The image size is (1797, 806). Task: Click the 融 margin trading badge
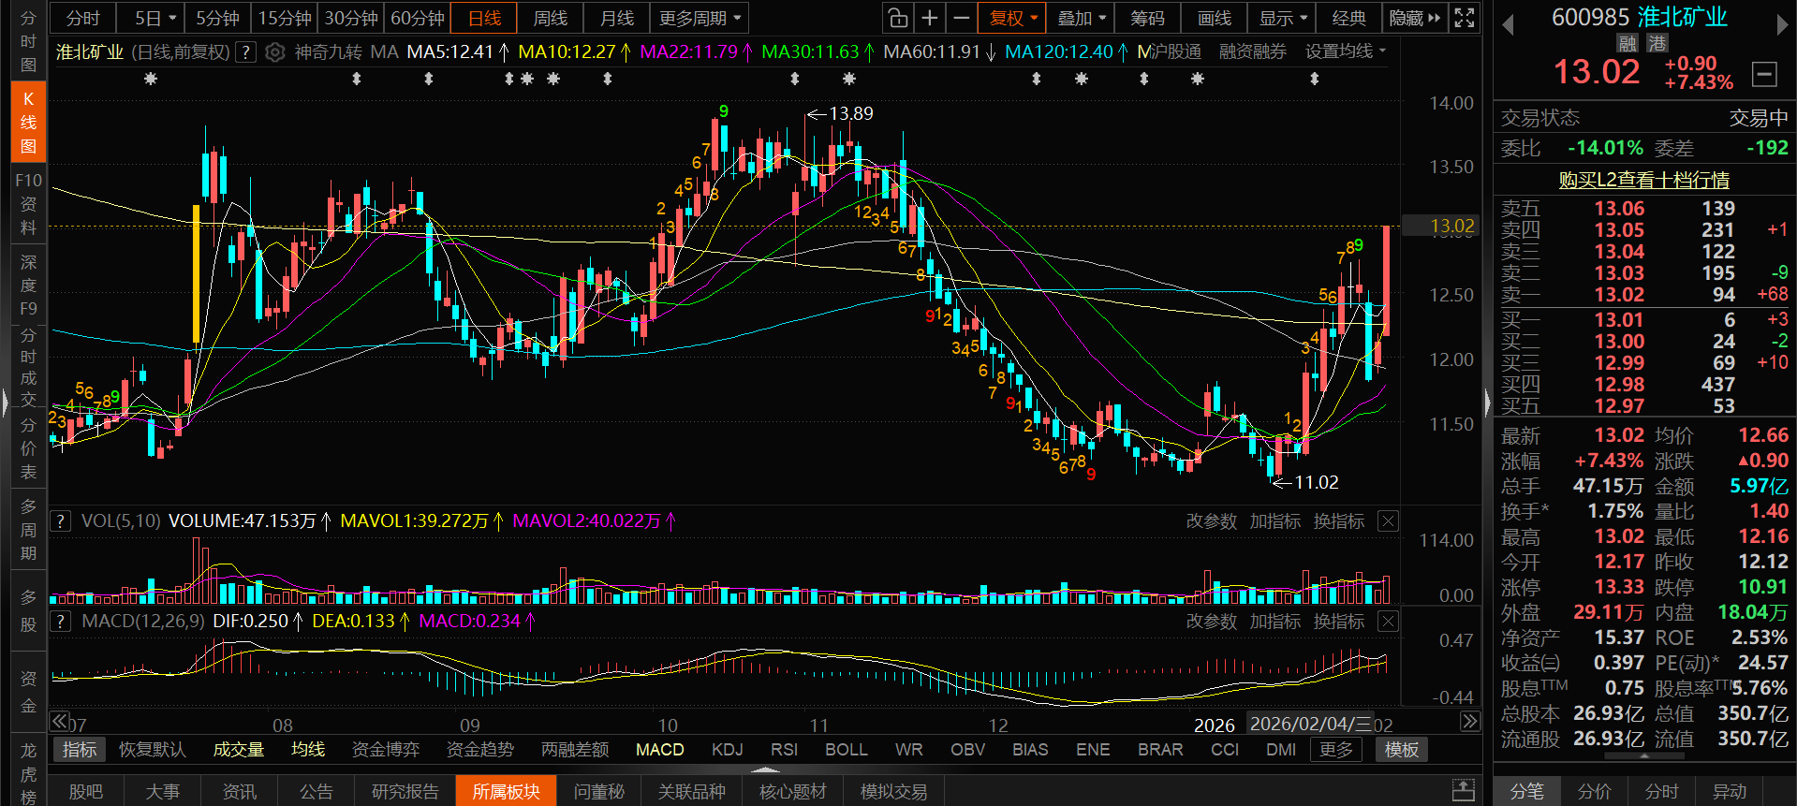(x=1627, y=43)
